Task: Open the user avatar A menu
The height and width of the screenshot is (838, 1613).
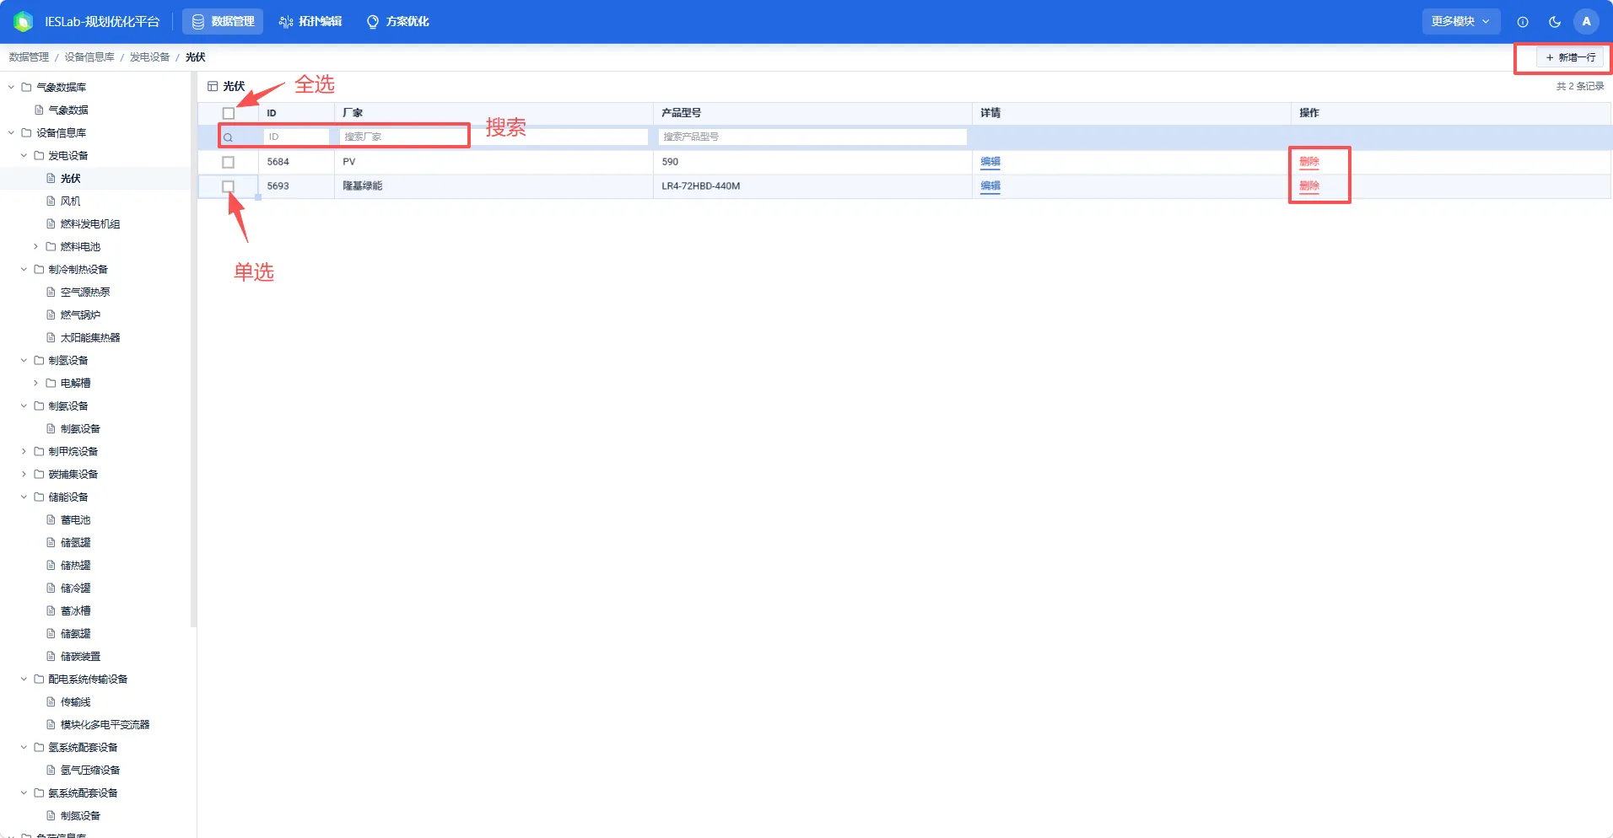Action: pyautogui.click(x=1586, y=22)
